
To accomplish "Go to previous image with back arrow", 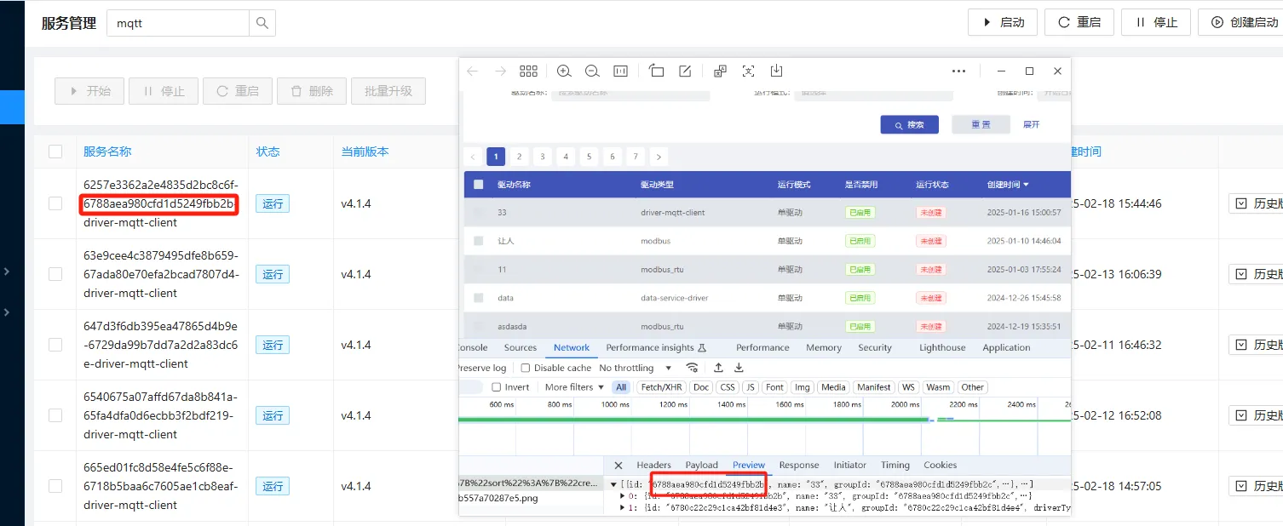I will (x=473, y=71).
